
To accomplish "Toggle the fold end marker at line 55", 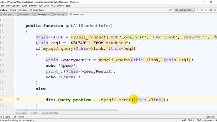I will tap(14, 105).
